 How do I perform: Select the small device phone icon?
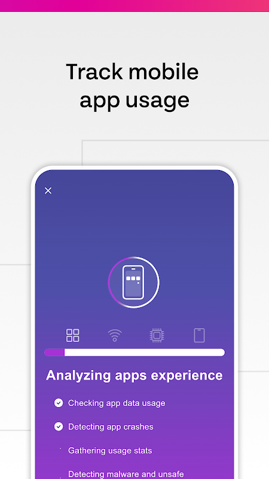point(199,335)
